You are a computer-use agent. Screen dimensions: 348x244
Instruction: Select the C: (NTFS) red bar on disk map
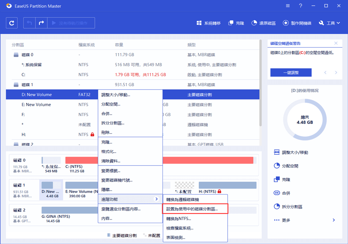coord(159,160)
